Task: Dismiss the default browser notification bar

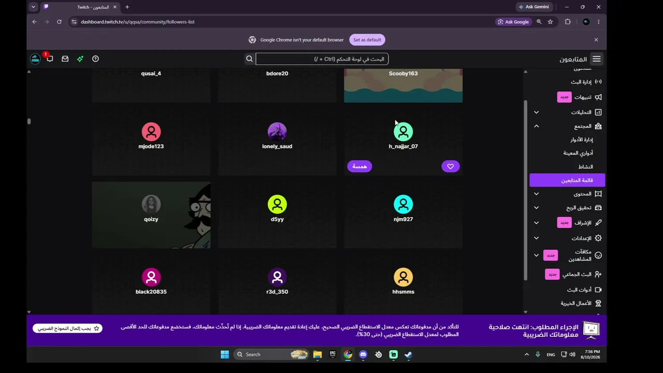Action: click(x=596, y=40)
